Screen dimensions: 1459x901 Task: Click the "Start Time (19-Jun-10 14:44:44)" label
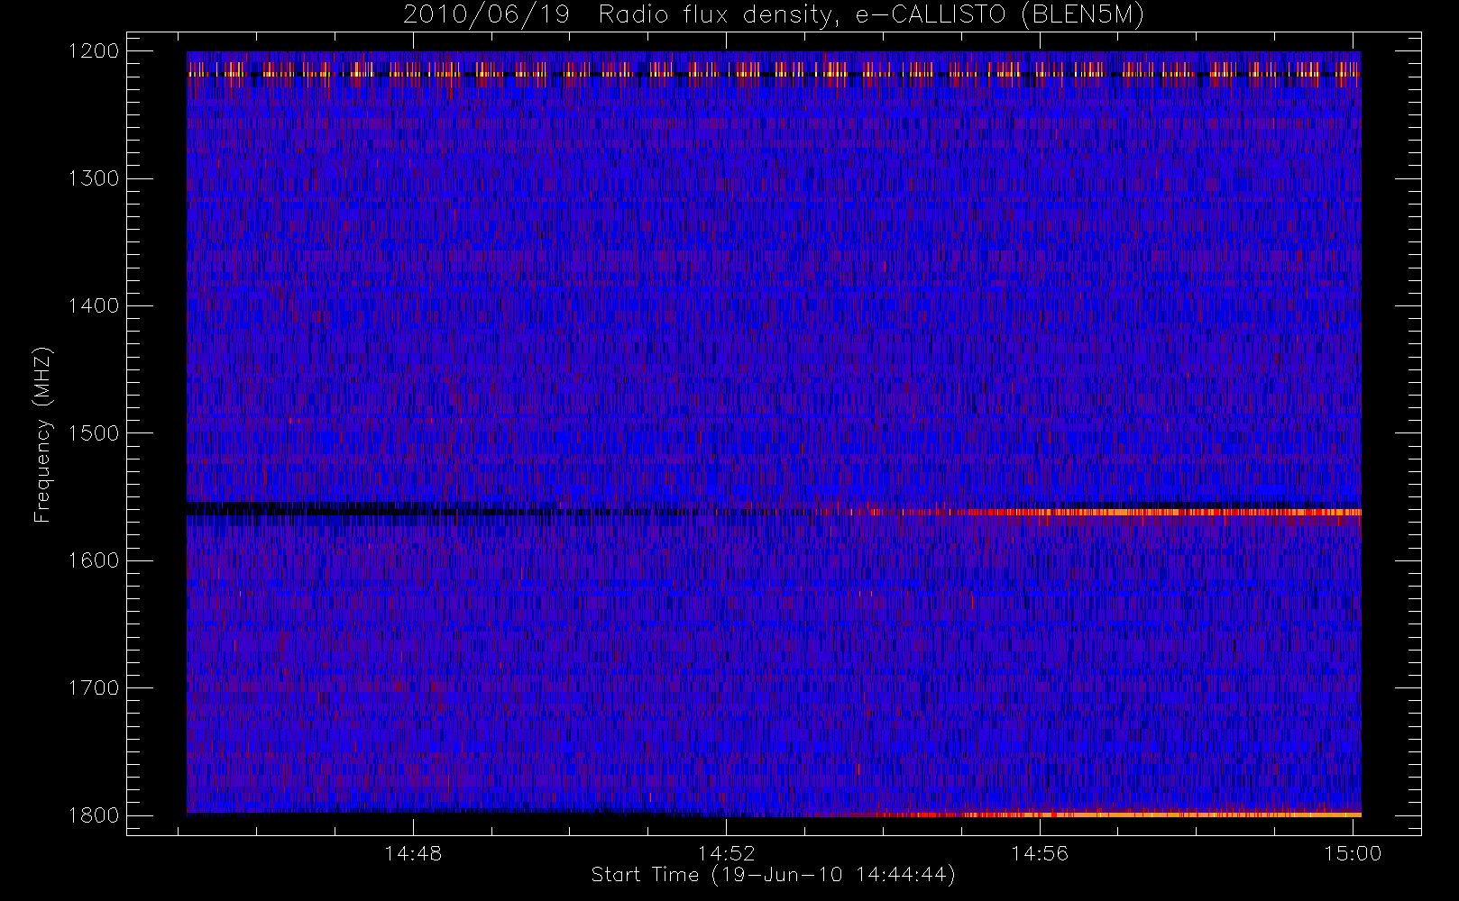773,875
